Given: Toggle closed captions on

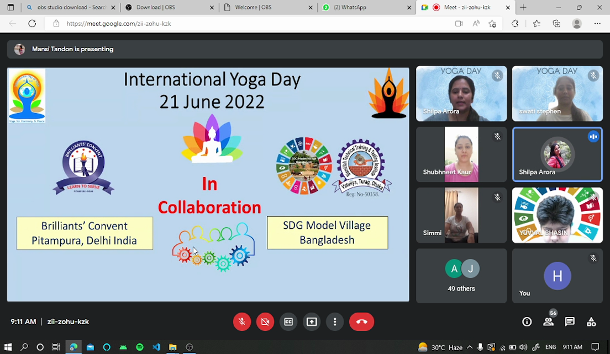Looking at the screenshot, I should 288,322.
